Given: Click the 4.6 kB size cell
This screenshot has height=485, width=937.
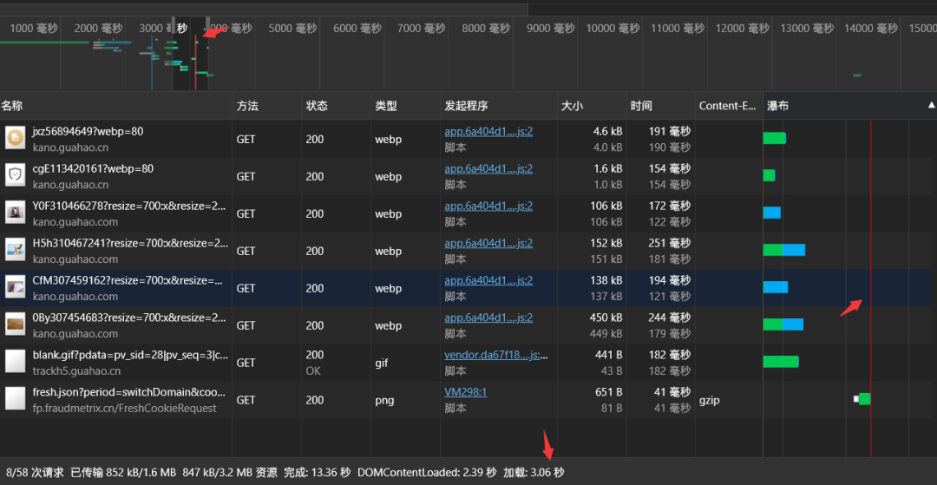Looking at the screenshot, I should point(607,132).
